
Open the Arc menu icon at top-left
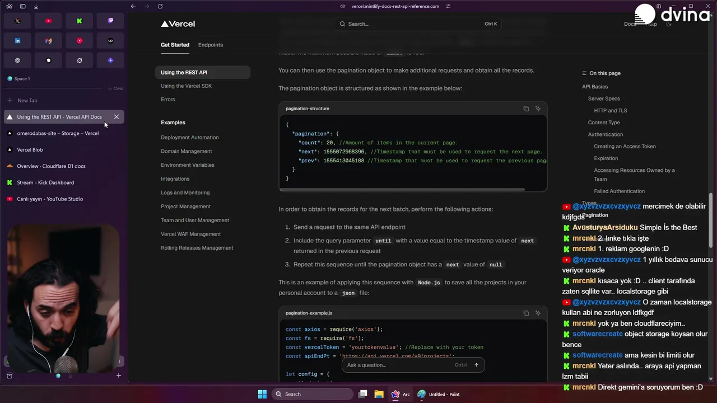click(x=8, y=6)
